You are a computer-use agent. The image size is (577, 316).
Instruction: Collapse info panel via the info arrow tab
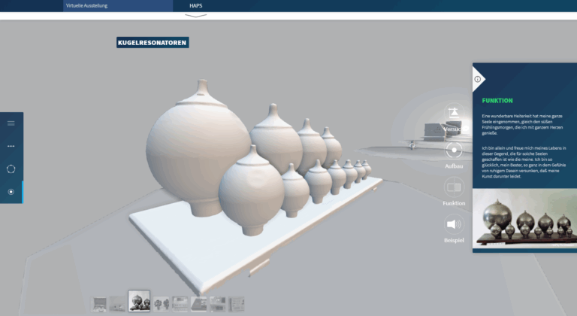478,79
